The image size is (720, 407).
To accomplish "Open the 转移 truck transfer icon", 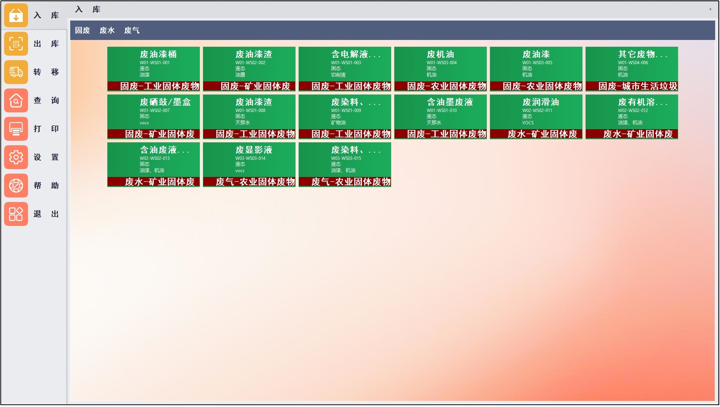I will click(x=16, y=72).
